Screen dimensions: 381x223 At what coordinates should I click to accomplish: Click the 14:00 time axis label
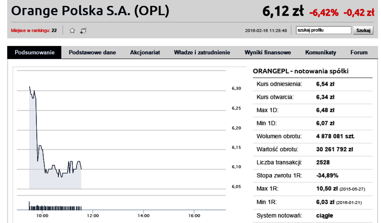pyautogui.click(x=143, y=216)
